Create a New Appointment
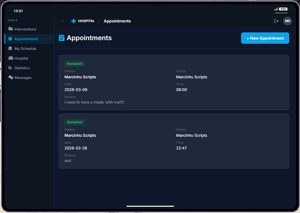 point(265,38)
